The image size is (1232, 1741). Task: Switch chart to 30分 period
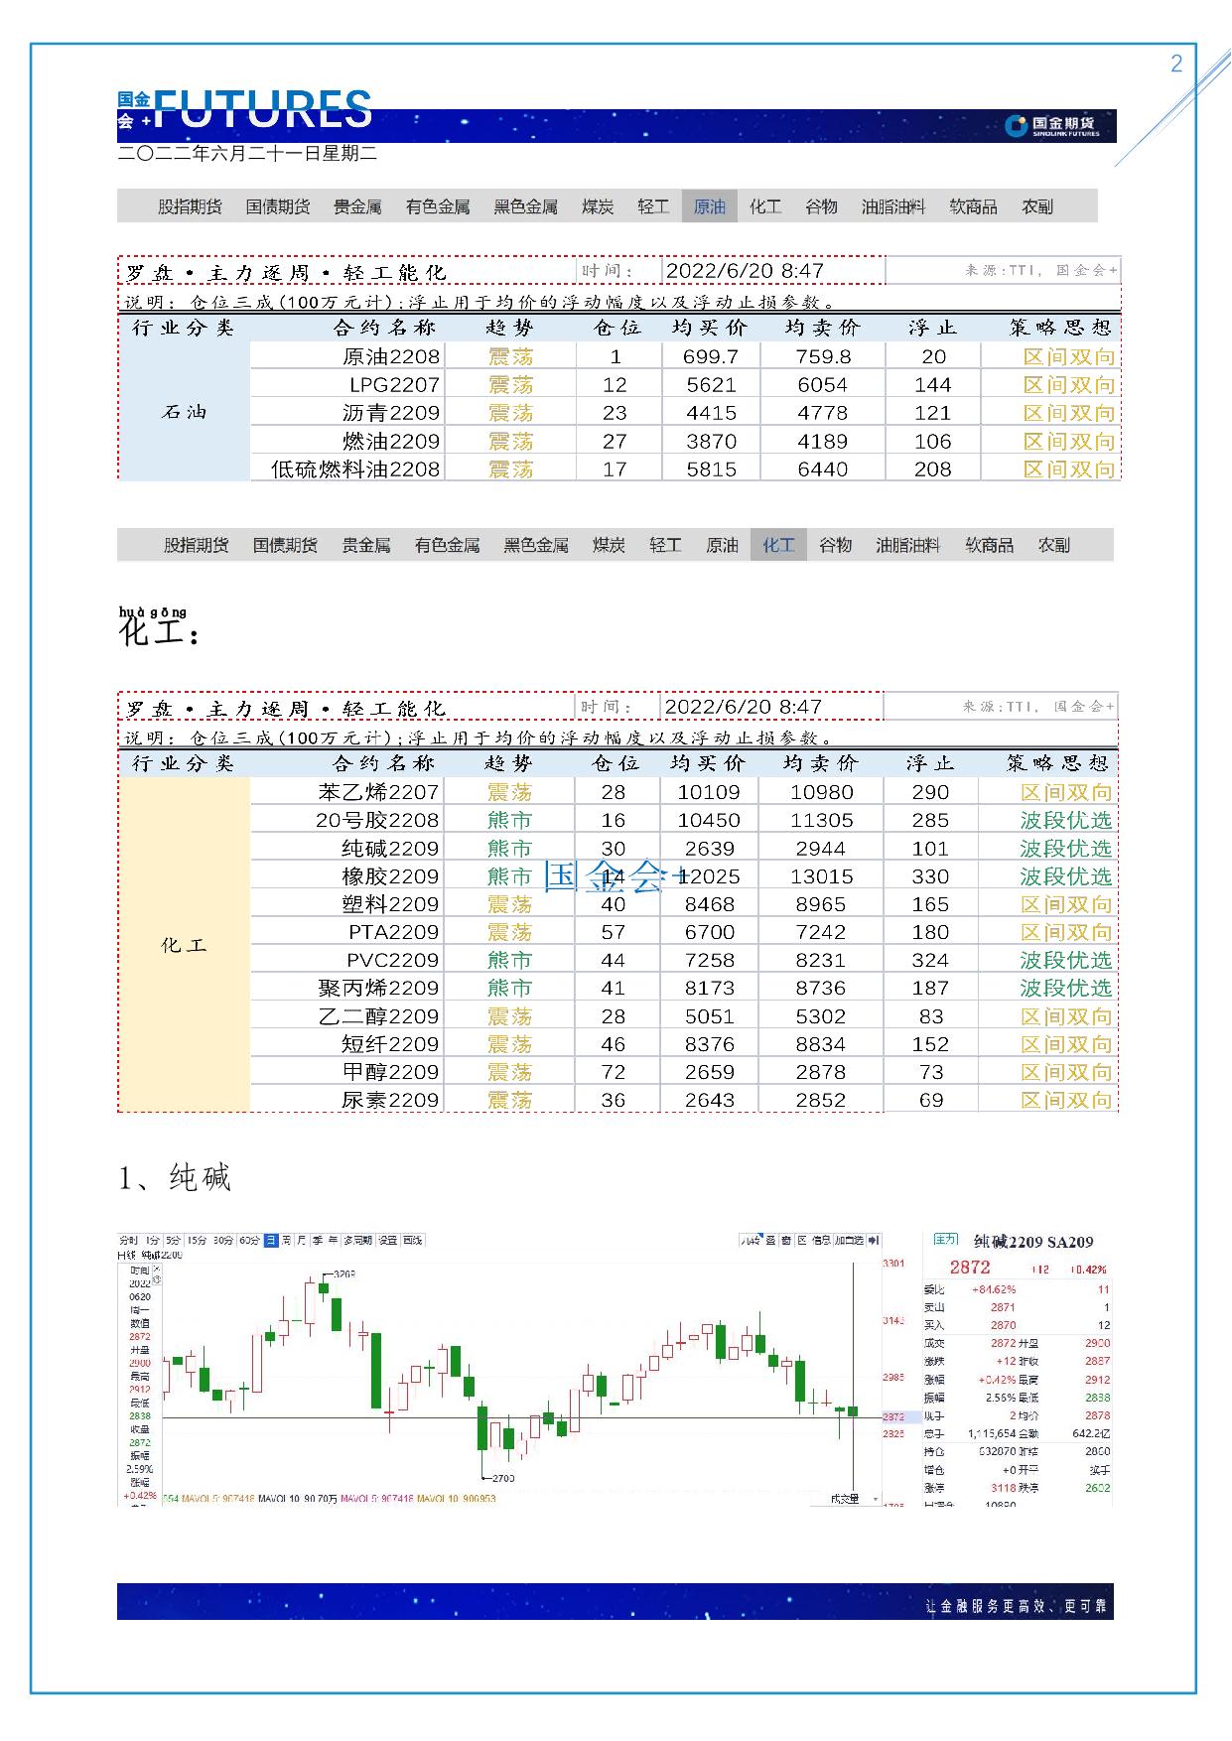tap(223, 1241)
